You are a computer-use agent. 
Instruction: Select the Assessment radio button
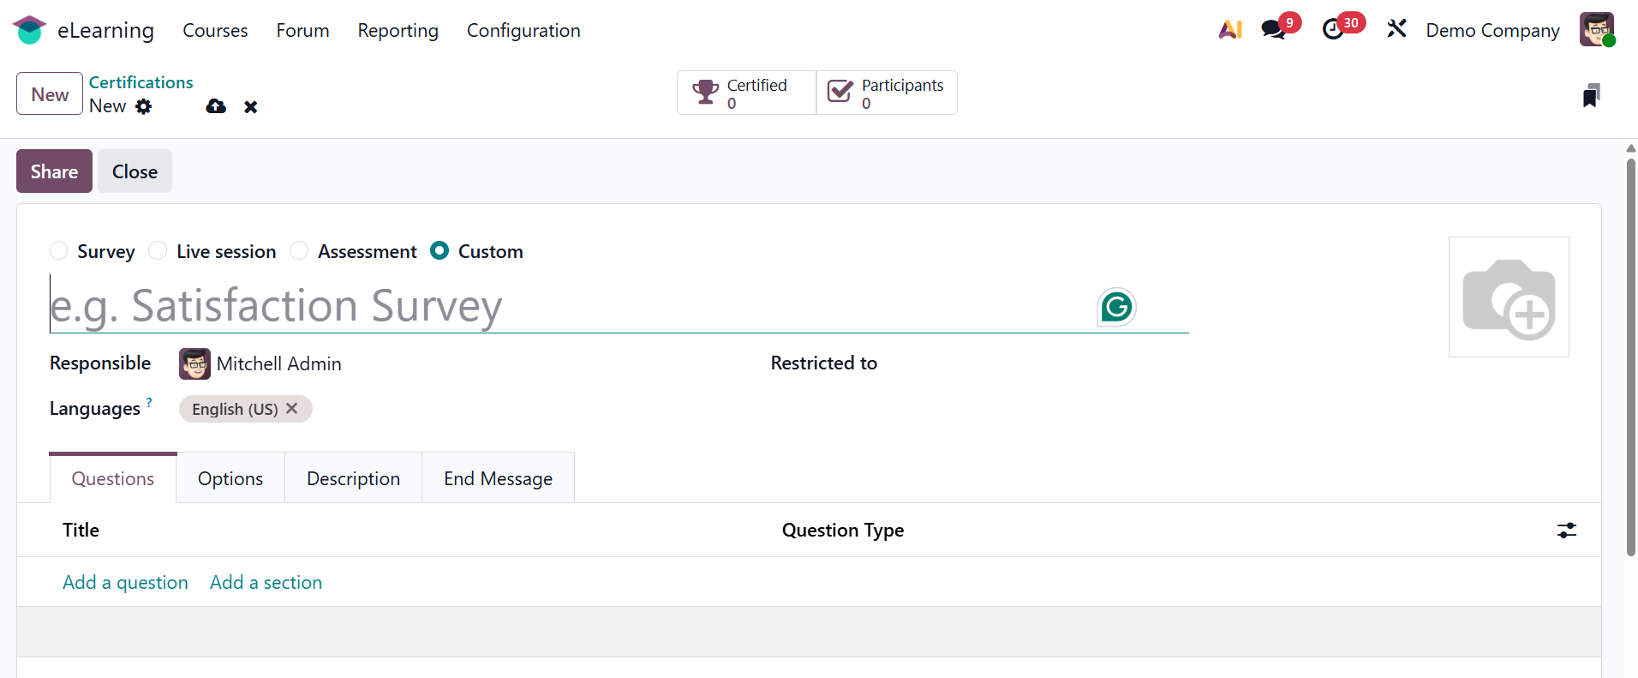299,251
